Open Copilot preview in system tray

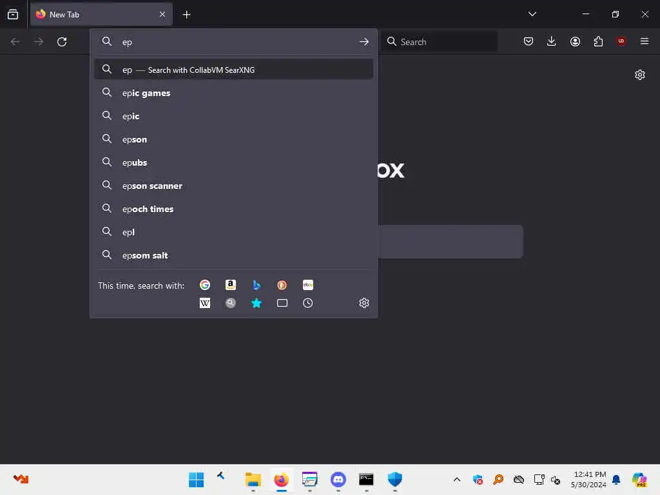coord(639,480)
